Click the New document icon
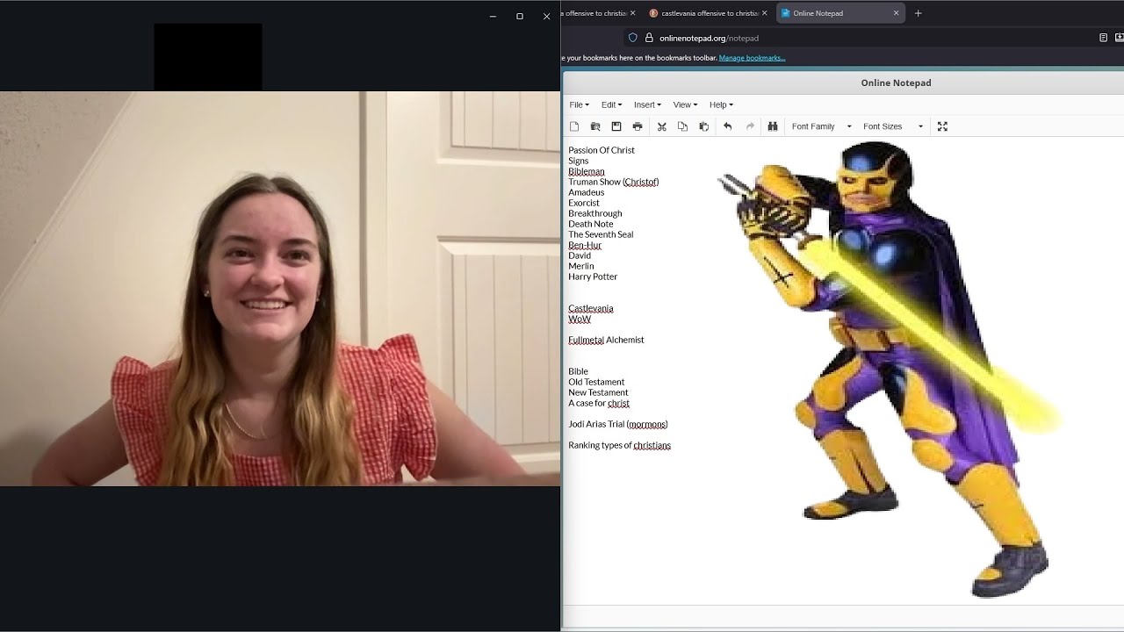 574,126
